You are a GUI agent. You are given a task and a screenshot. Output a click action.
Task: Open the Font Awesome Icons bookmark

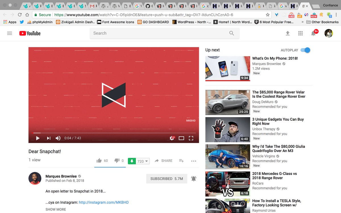[x=115, y=22]
